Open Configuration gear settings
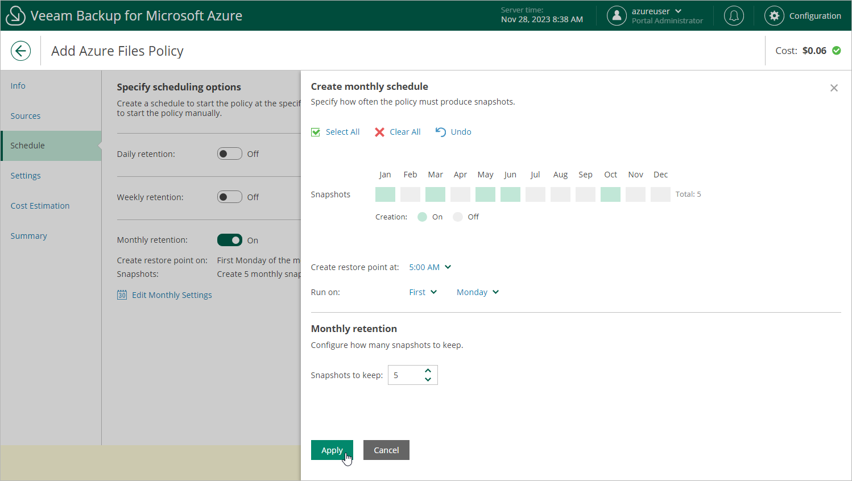 coord(774,16)
